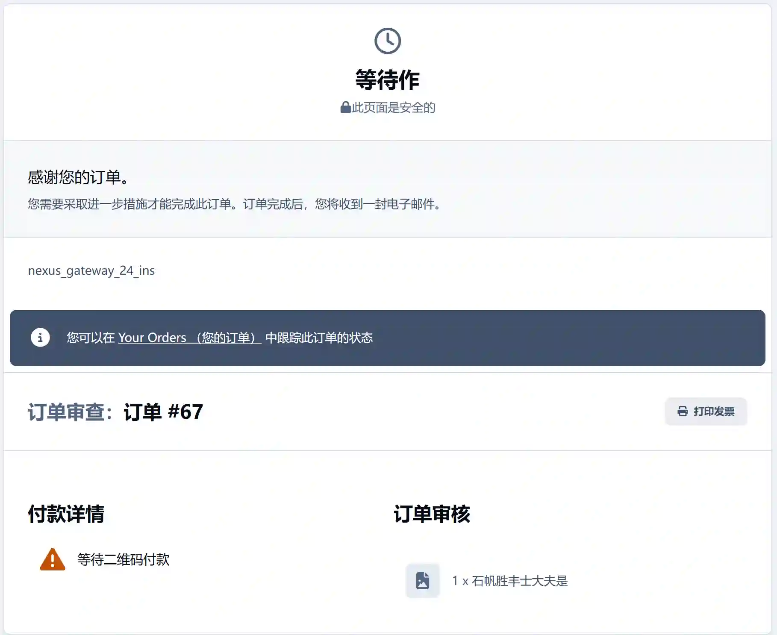Image resolution: width=777 pixels, height=635 pixels.
Task: Click the nexus_gateway_24_ins text
Action: [x=91, y=270]
